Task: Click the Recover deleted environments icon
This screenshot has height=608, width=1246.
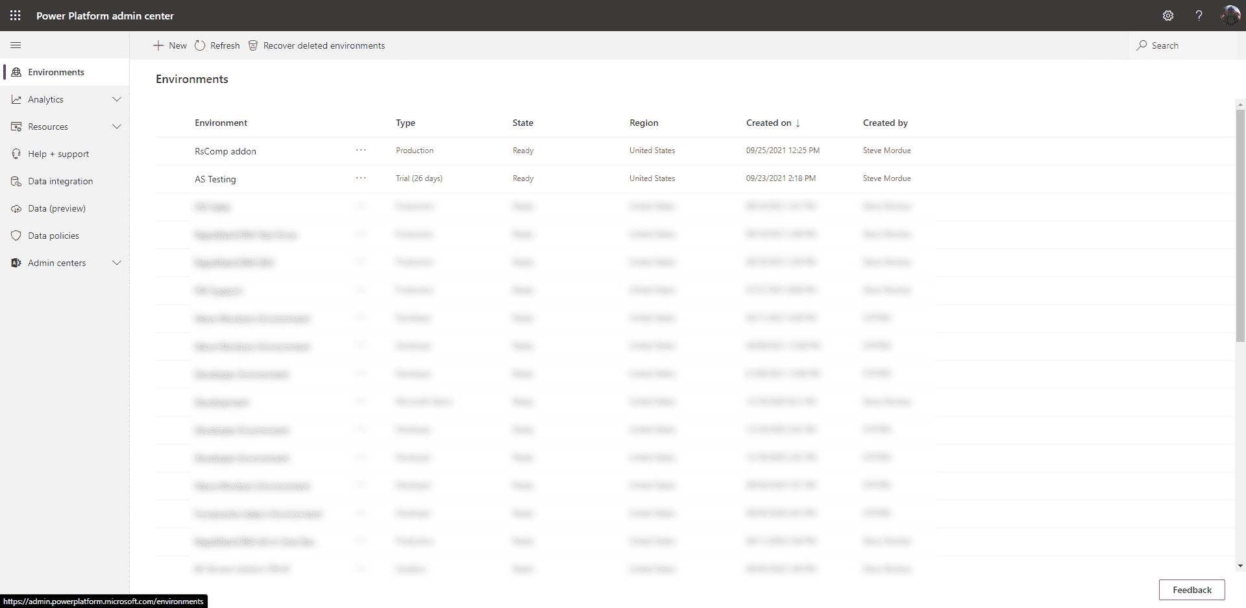Action: tap(253, 45)
